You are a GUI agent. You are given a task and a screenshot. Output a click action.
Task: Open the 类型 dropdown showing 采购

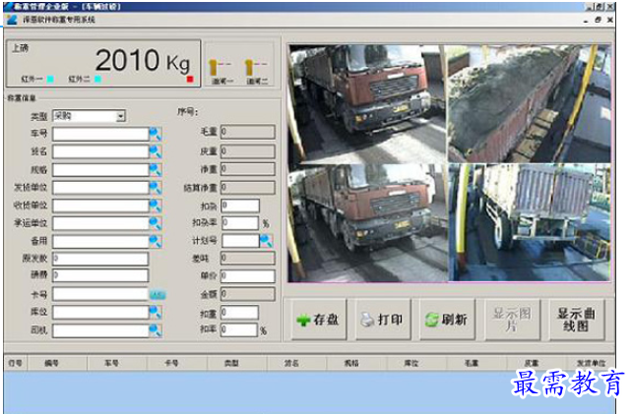[90, 116]
